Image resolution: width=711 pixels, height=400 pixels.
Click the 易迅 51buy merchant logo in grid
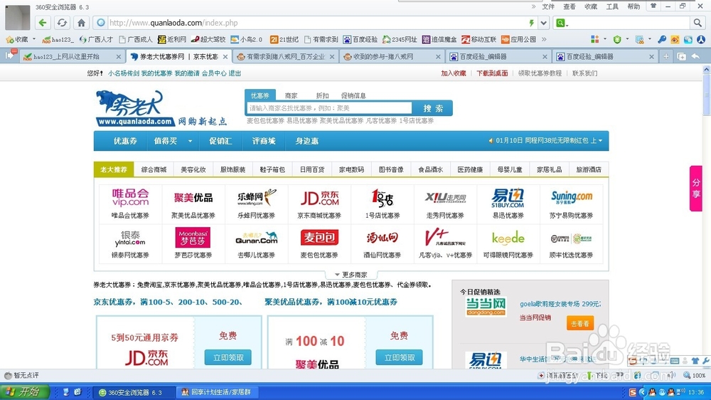coord(508,198)
